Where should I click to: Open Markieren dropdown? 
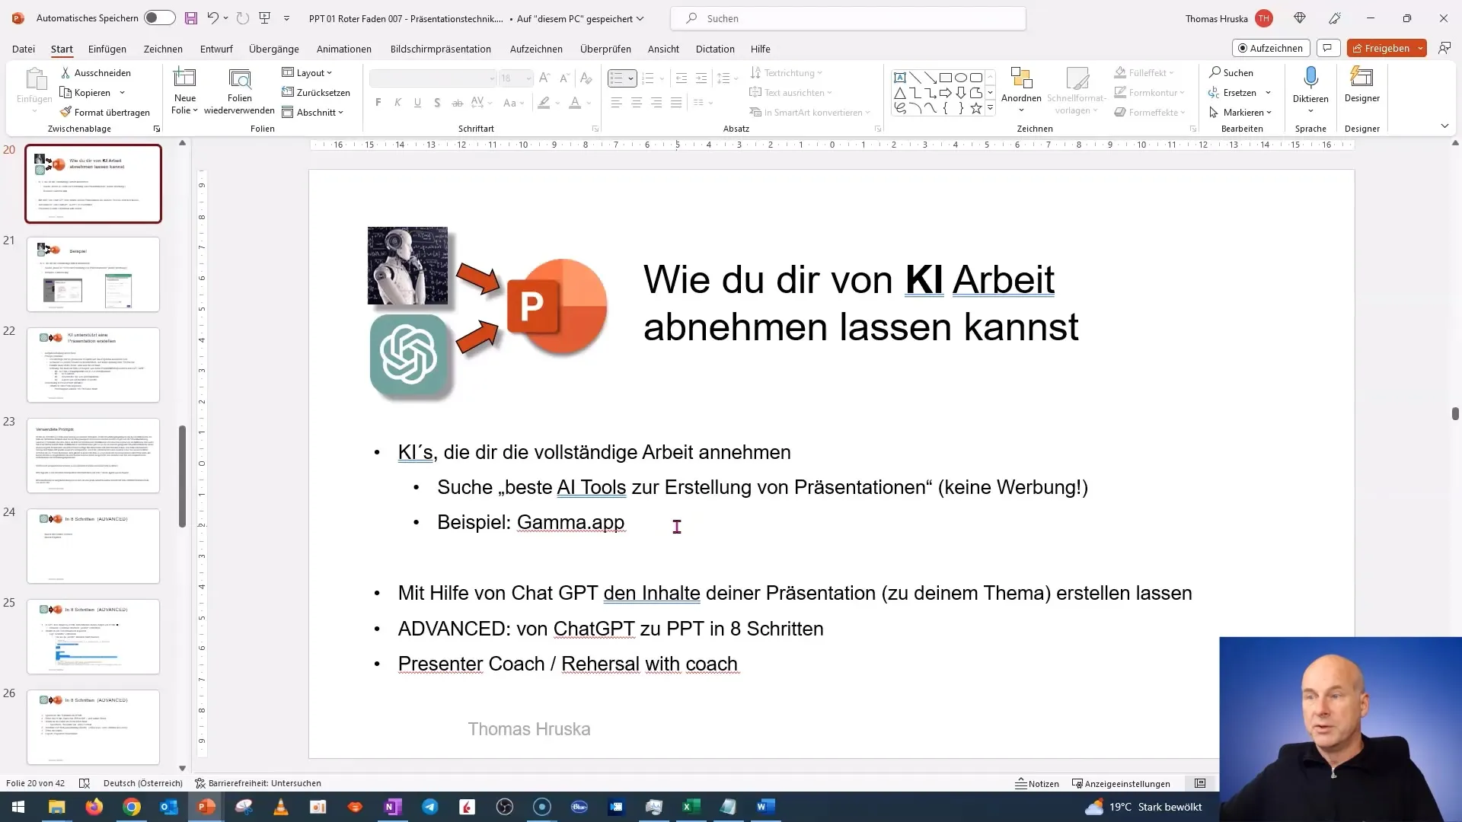coord(1240,113)
